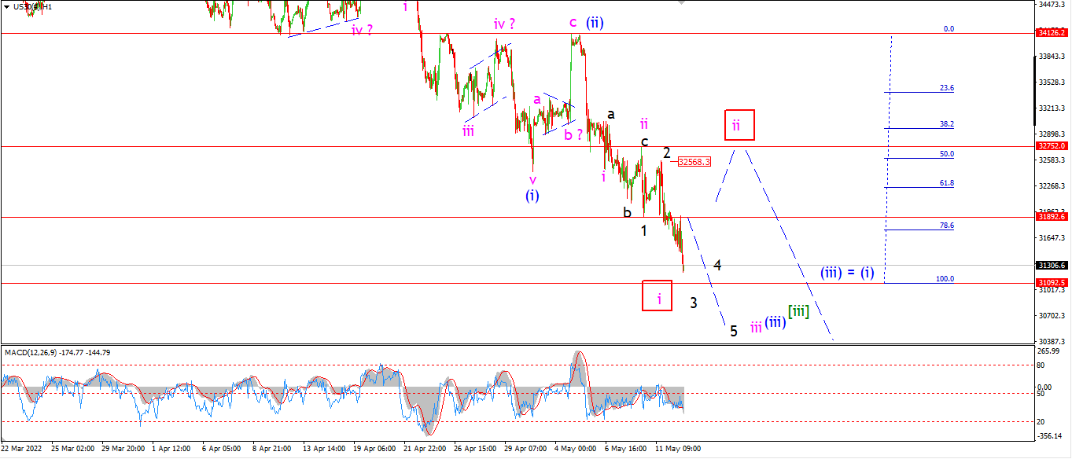Select the current price 31306.6 tag
Viewport: 1072px width, 459px height.
click(x=1052, y=266)
